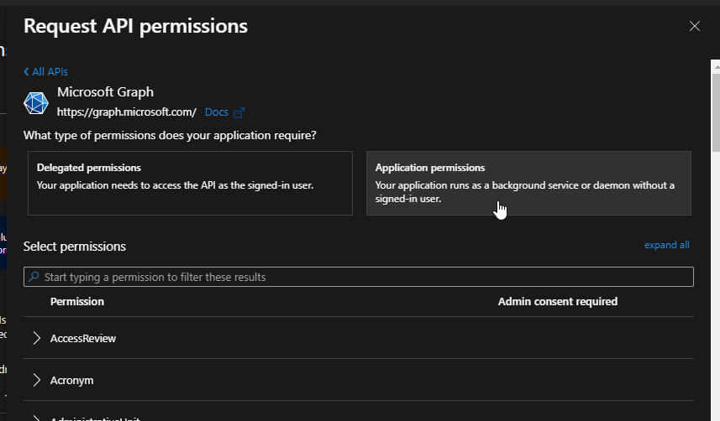Click the Acronym row label

pos(71,381)
